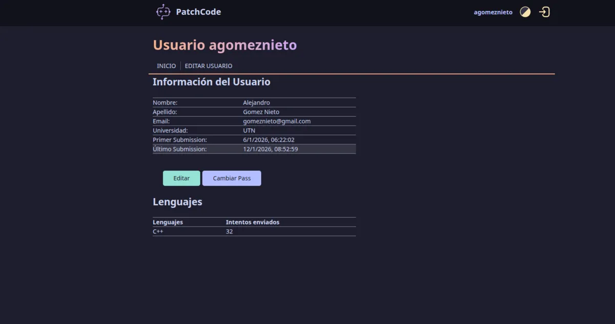Click the Información del Usuario heading
Viewport: 615px width, 324px height.
pyautogui.click(x=211, y=82)
